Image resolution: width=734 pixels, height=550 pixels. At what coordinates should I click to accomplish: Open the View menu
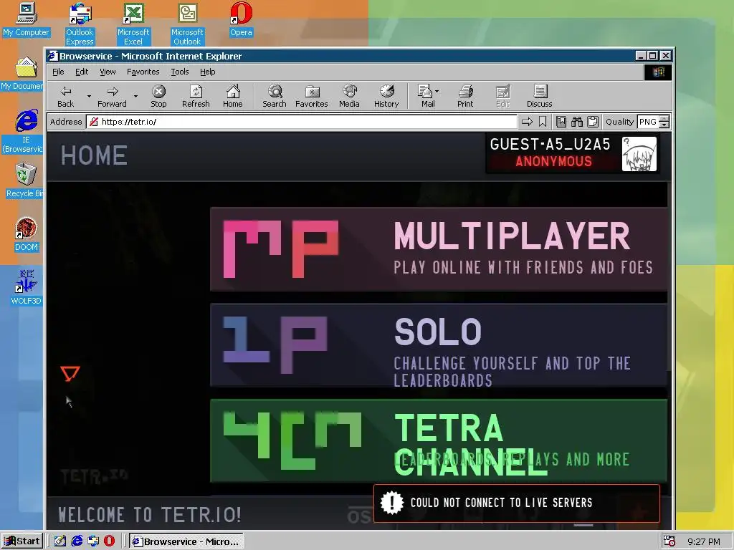108,72
